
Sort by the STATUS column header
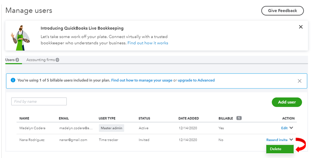[x=144, y=118]
